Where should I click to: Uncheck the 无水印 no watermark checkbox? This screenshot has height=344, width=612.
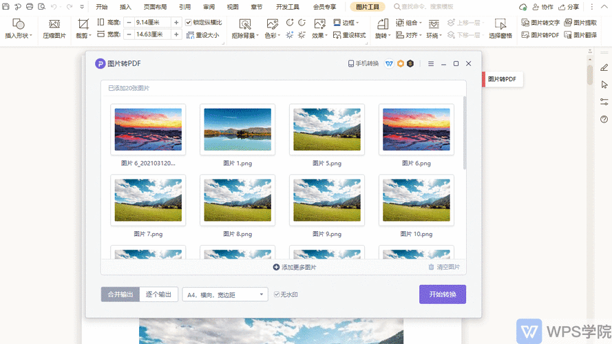point(277,294)
